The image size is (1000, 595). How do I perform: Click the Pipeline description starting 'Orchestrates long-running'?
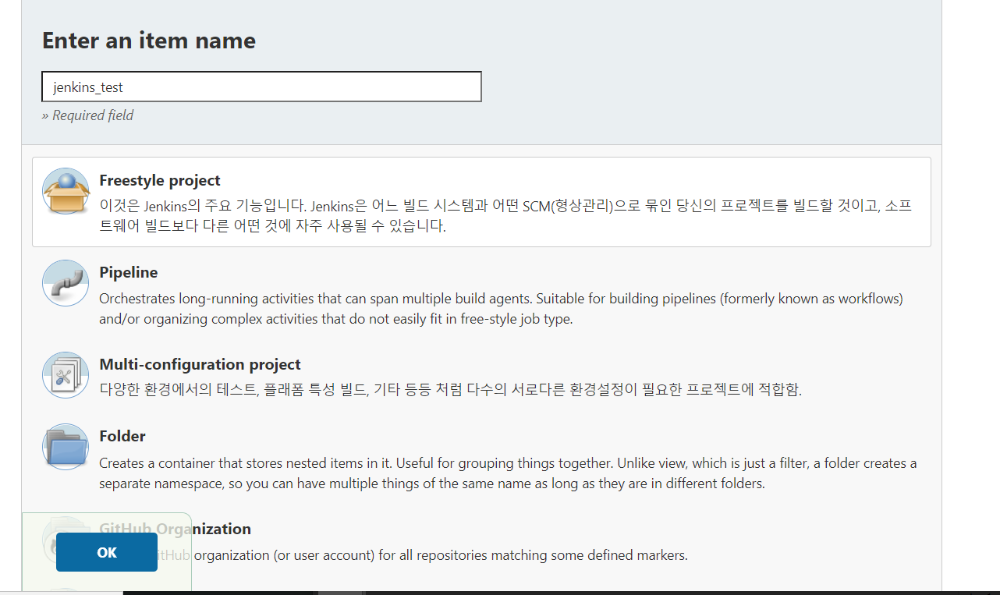(x=501, y=309)
